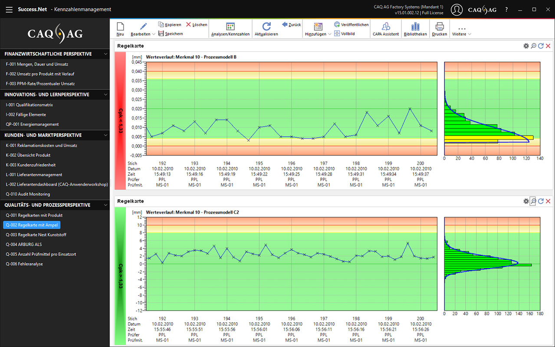Collapse the Finanzwirtschaftliche Perspektive section
This screenshot has height=347, width=555.
click(105, 54)
